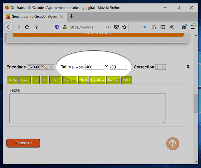
Task: Select the WIFI tab
Action: pyautogui.click(x=126, y=80)
